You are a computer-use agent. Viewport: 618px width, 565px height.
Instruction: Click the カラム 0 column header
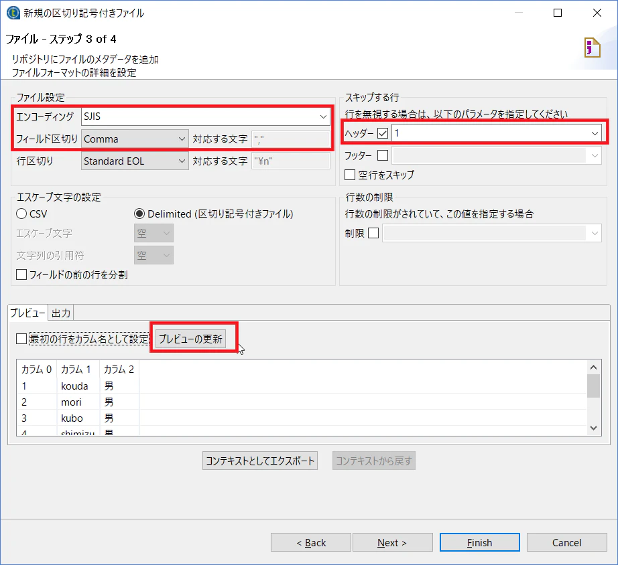(x=36, y=370)
